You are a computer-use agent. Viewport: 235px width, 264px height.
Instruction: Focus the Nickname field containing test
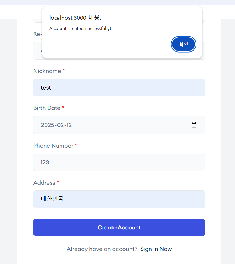[x=119, y=88]
